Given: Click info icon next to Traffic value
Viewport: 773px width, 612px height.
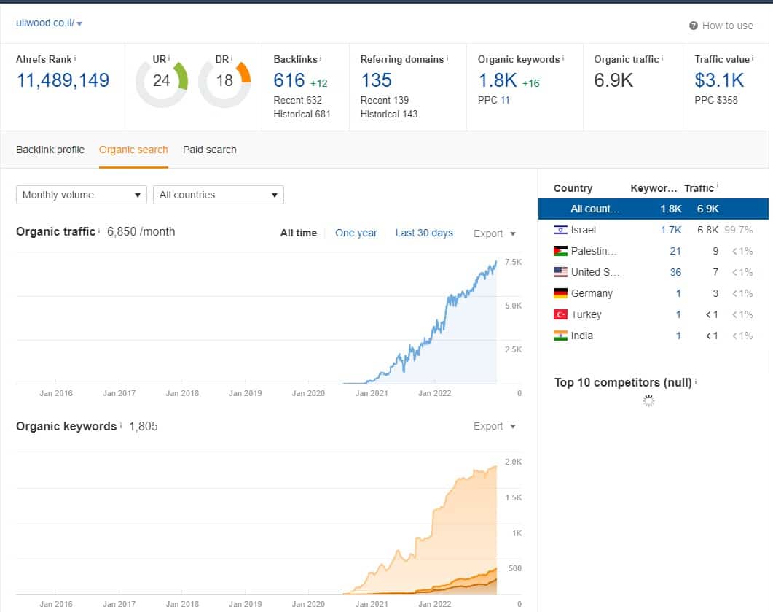Looking at the screenshot, I should pyautogui.click(x=753, y=58).
